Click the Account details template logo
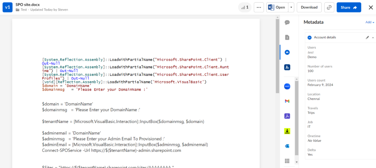This screenshot has height=168, width=376. [310, 37]
